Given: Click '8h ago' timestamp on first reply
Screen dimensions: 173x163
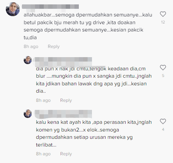Looking at the screenshot, I should click(43, 100).
